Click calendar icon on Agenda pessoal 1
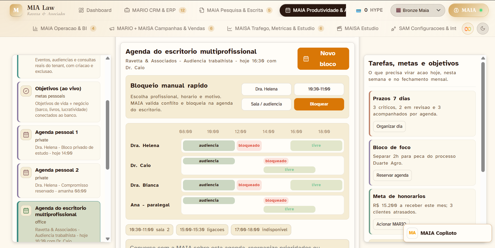Image resolution: width=495 pixels, height=248 pixels. click(26, 135)
